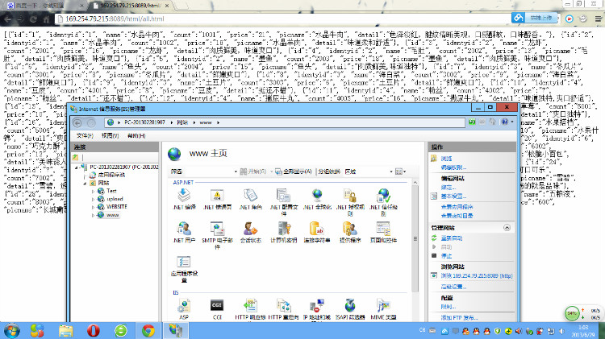Click the 编辑权限... link in Actions
The width and height of the screenshot is (605, 339).
coord(453,167)
